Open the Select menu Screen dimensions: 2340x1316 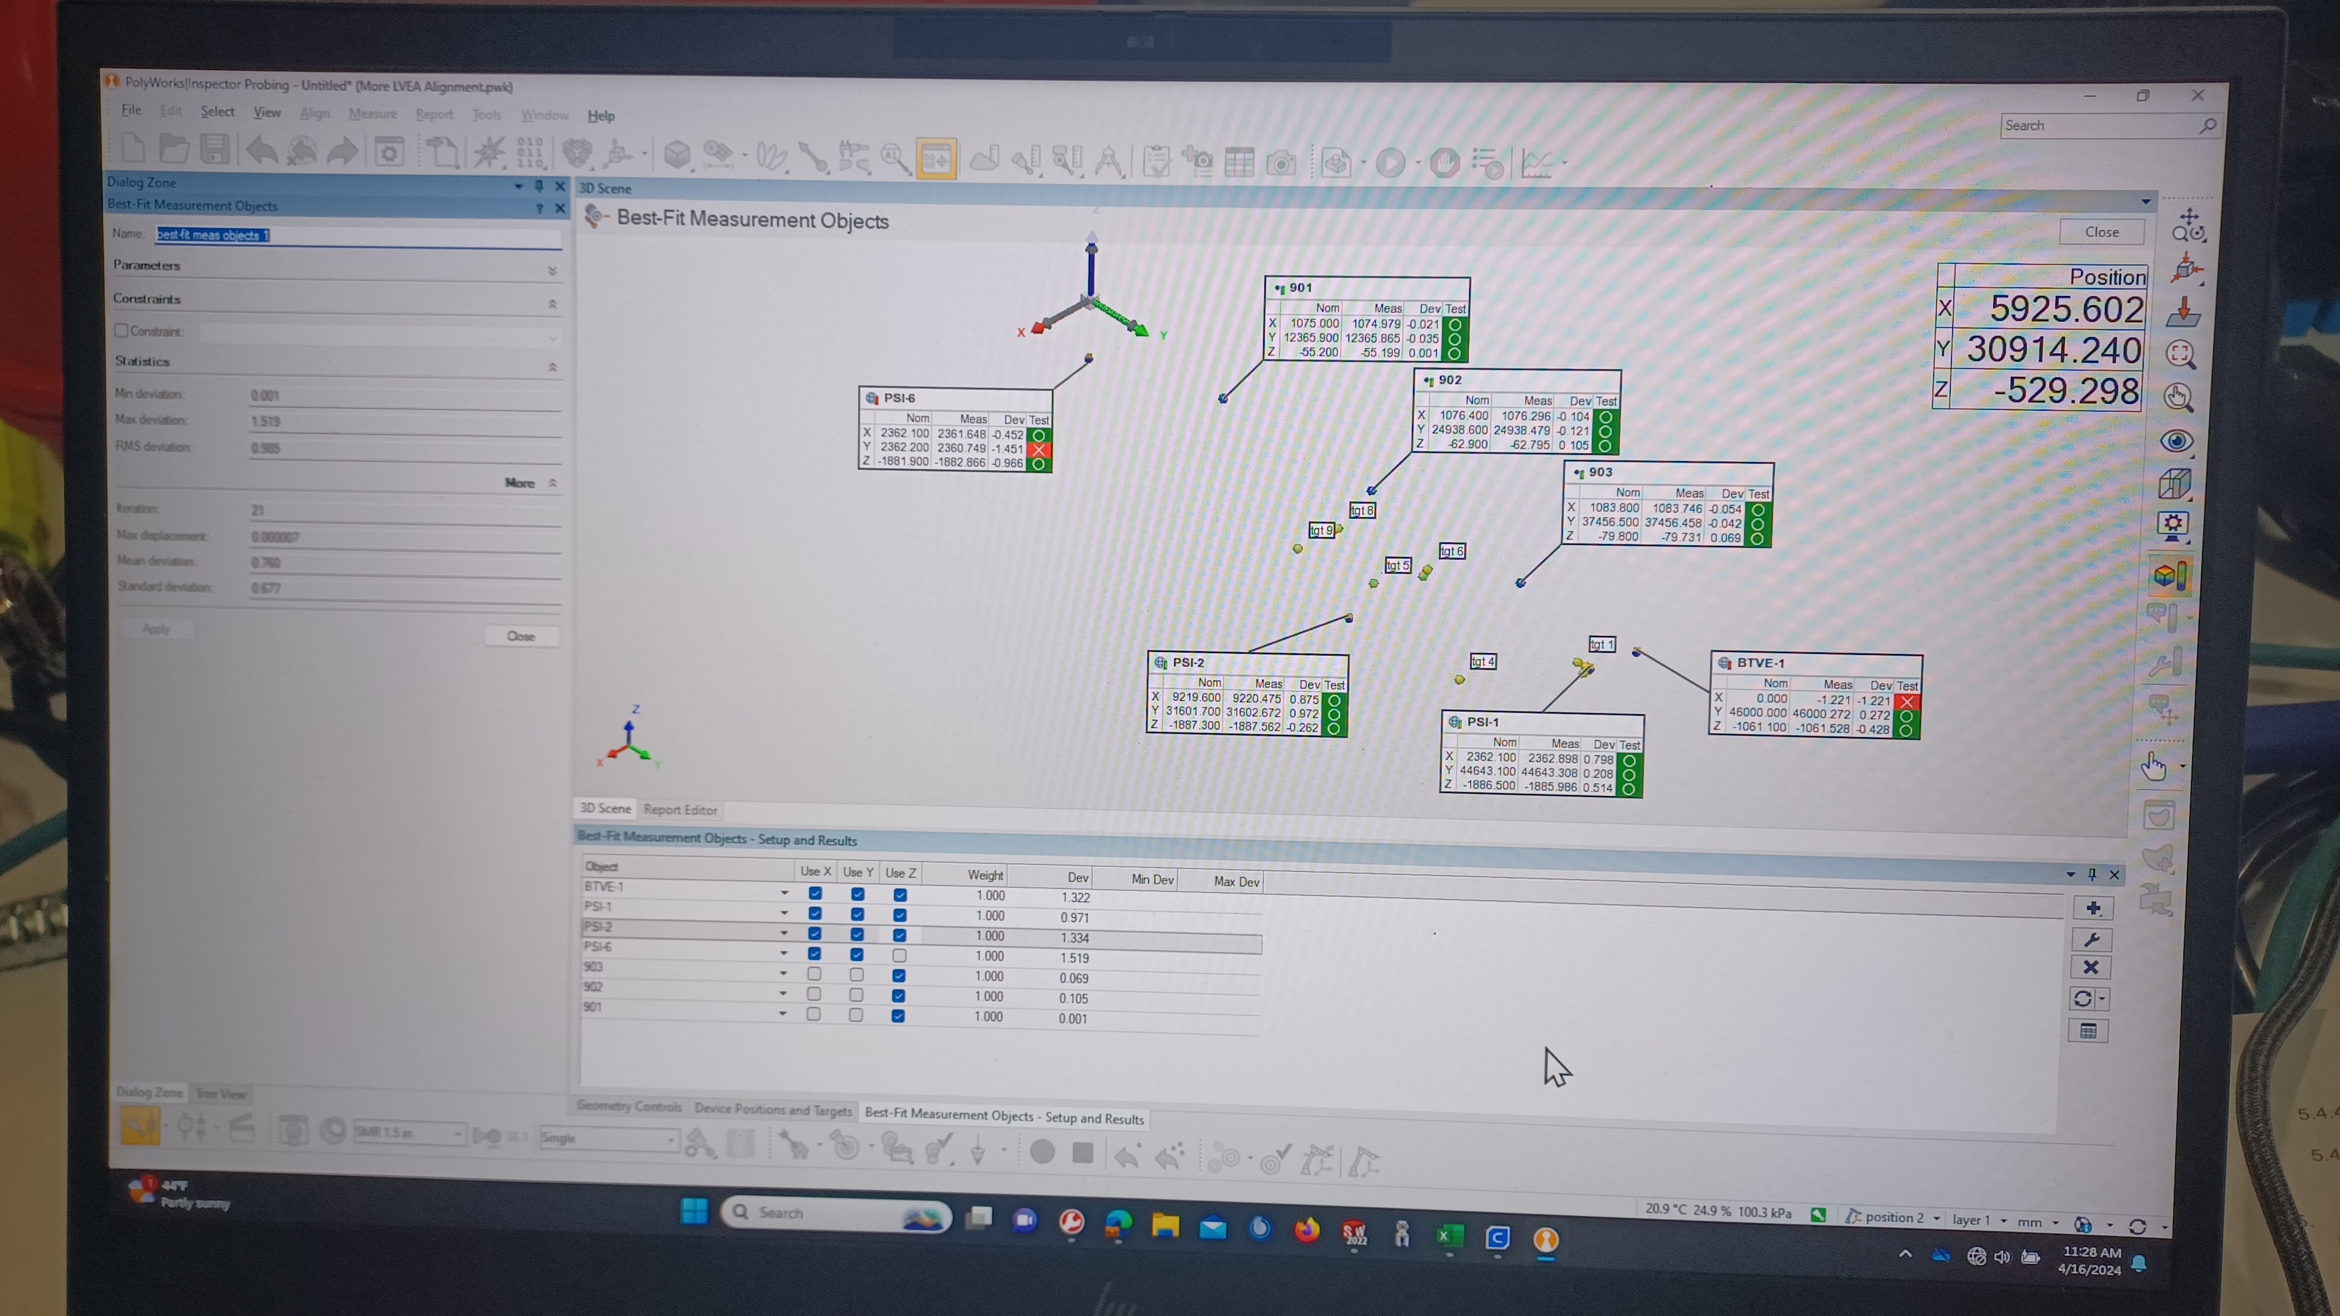217,112
